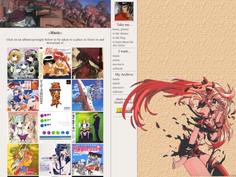
Task: Click 'music' under My Archive
Action: pyautogui.click(x=116, y=79)
